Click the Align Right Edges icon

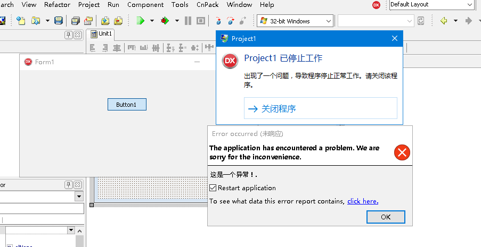[105, 48]
